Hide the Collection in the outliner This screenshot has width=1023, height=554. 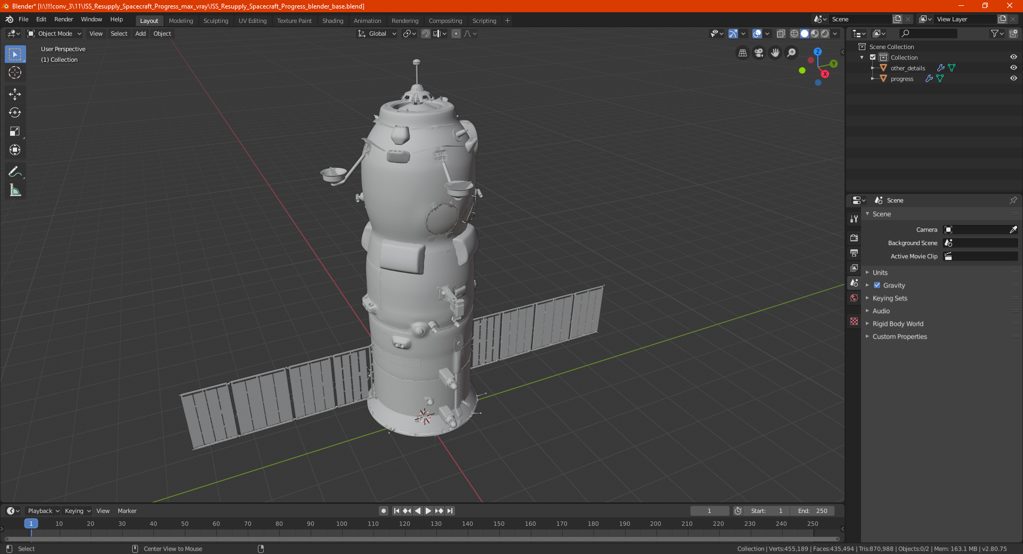(1013, 57)
